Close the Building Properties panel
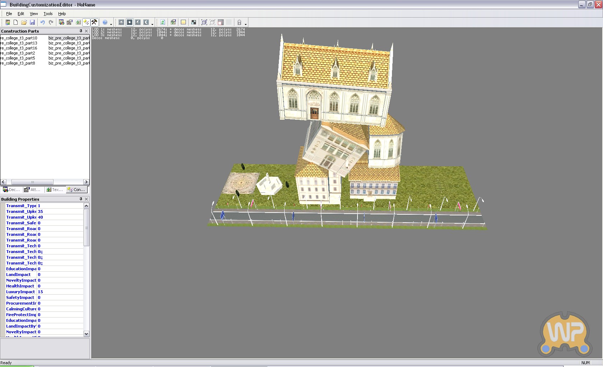The height and width of the screenshot is (367, 603). (86, 199)
